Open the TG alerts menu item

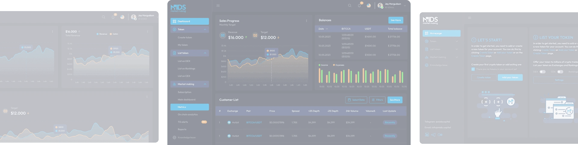183,122
